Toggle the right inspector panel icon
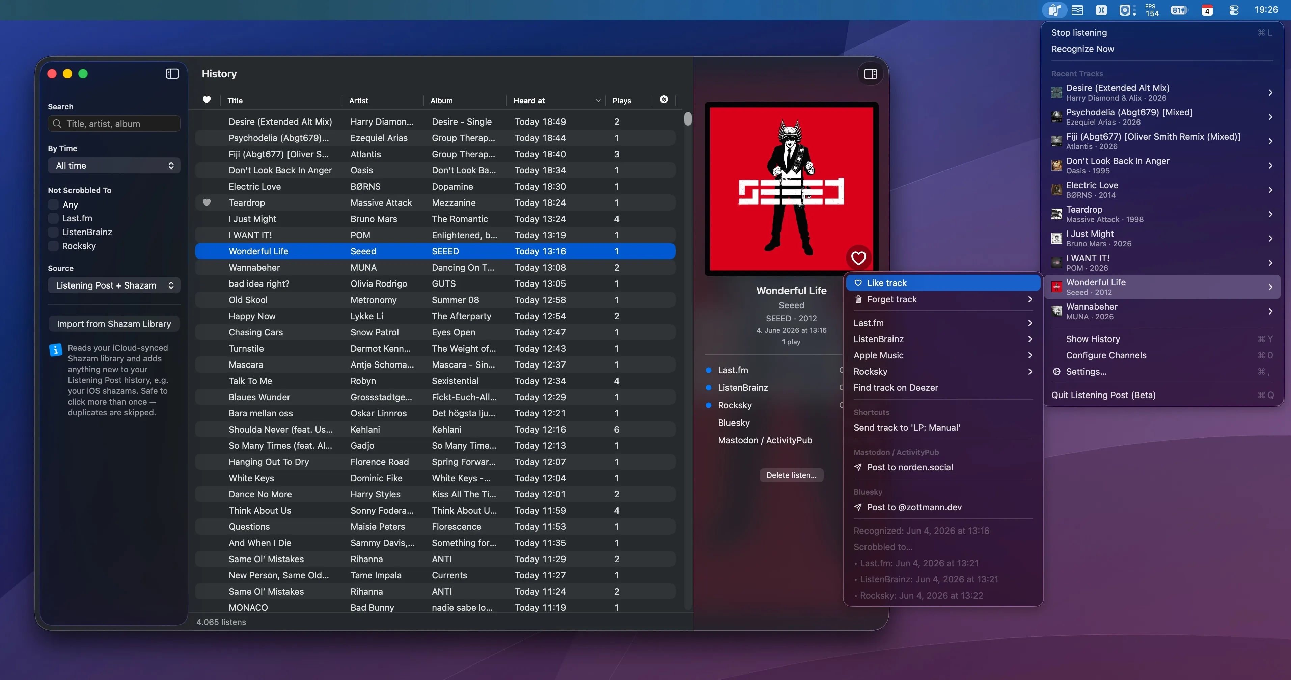 click(x=871, y=74)
